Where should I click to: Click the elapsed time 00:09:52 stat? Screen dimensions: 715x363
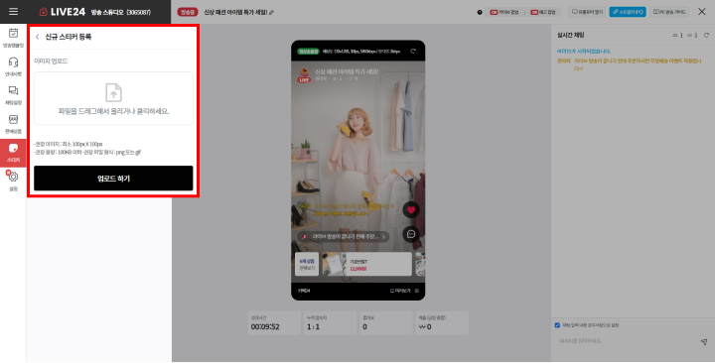point(274,323)
